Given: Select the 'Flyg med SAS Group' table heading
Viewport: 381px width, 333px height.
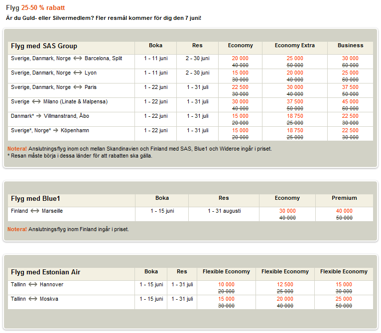Looking at the screenshot, I should tap(44, 46).
